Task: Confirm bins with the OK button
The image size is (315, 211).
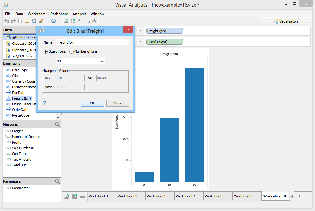Action: 92,103
